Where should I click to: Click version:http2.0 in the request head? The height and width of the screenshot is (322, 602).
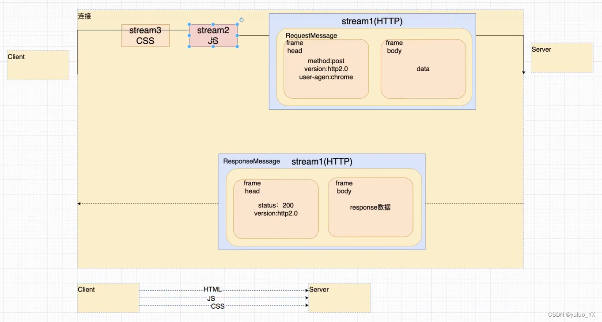[326, 69]
